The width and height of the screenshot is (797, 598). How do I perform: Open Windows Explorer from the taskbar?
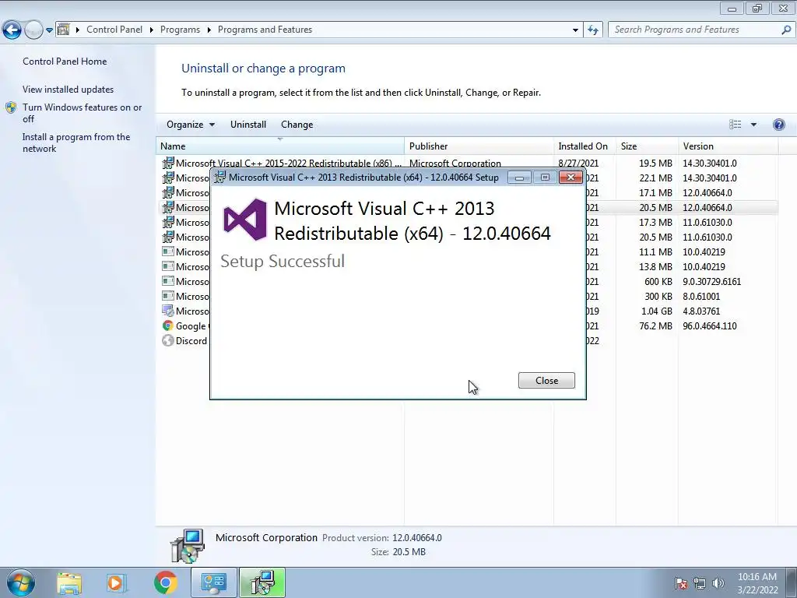(69, 583)
